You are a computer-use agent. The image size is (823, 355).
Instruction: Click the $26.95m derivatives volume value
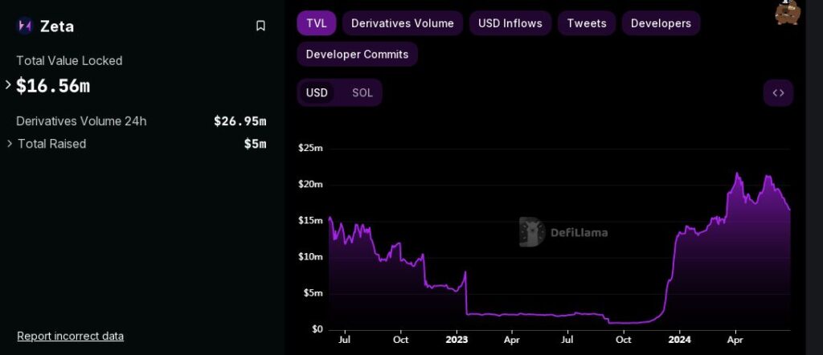pos(240,121)
